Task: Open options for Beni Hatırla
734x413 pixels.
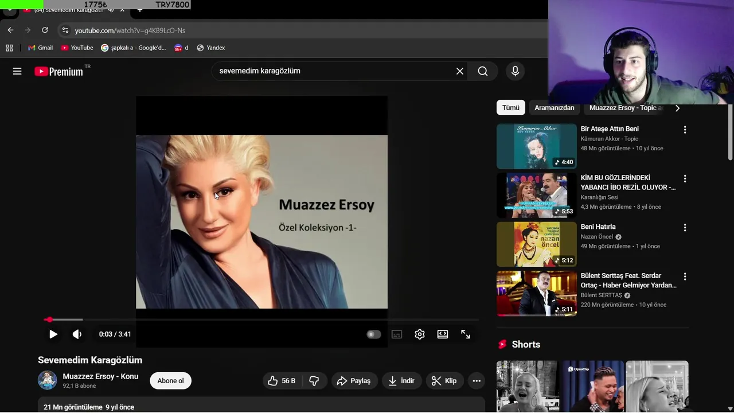Action: 684,227
